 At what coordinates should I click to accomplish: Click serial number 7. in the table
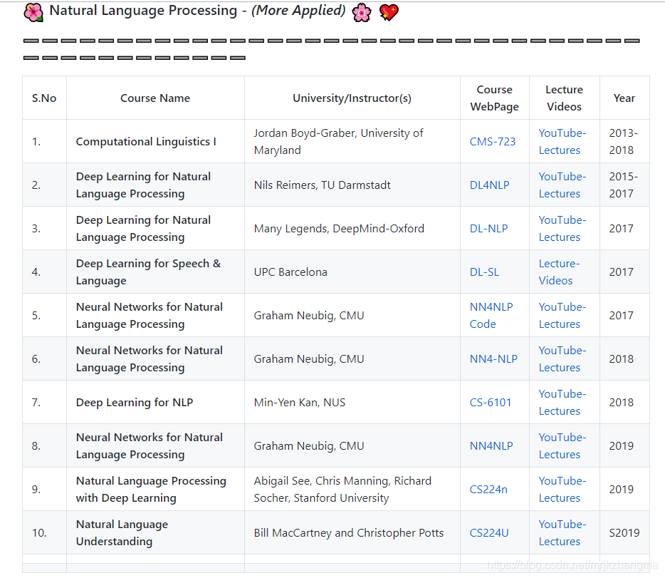(x=36, y=402)
